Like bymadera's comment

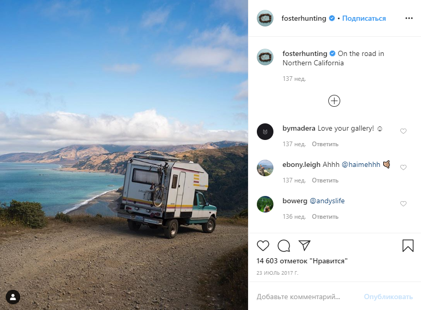pyautogui.click(x=403, y=131)
